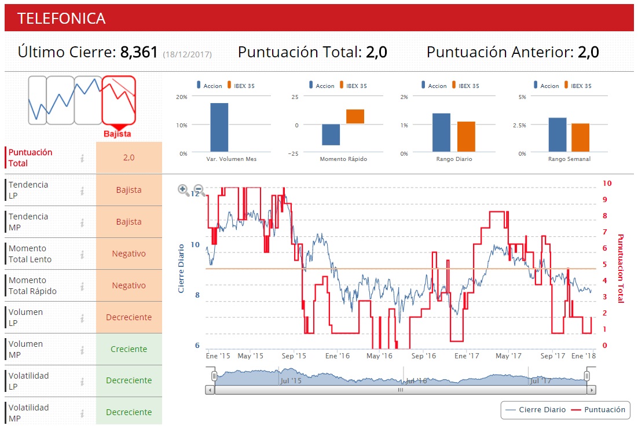Viewport: 638px width, 429px height.
Task: Toggle Puntuación series in chart legend
Action: 598,410
